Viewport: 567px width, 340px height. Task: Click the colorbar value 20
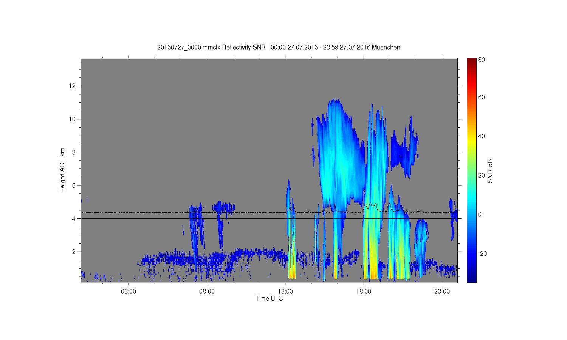[482, 175]
